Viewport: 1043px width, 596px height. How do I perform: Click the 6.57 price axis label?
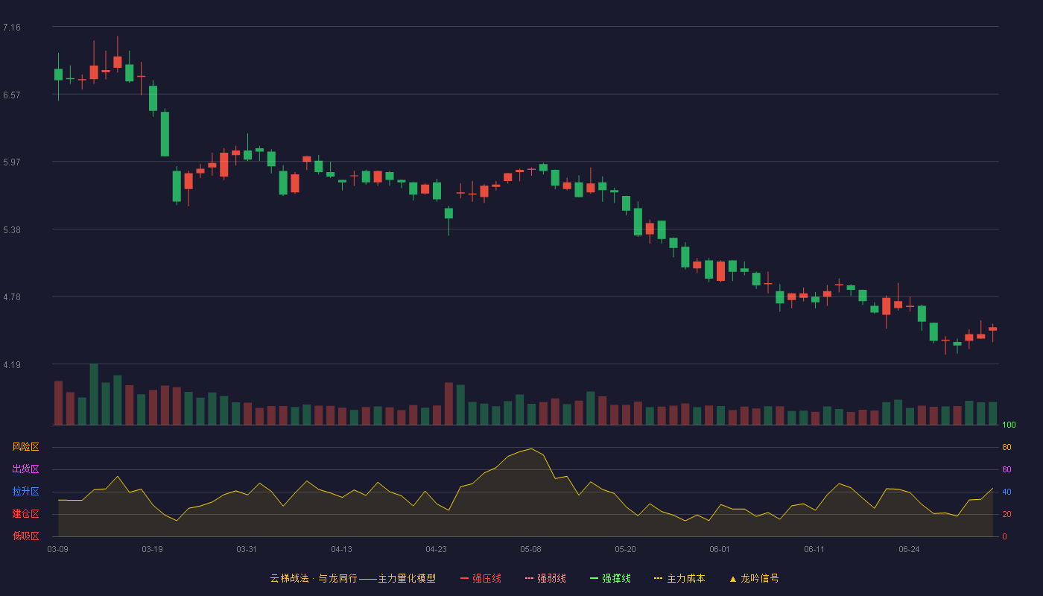12,95
